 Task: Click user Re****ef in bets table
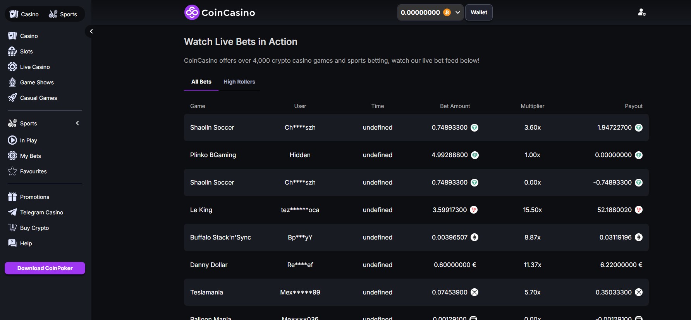tap(300, 265)
